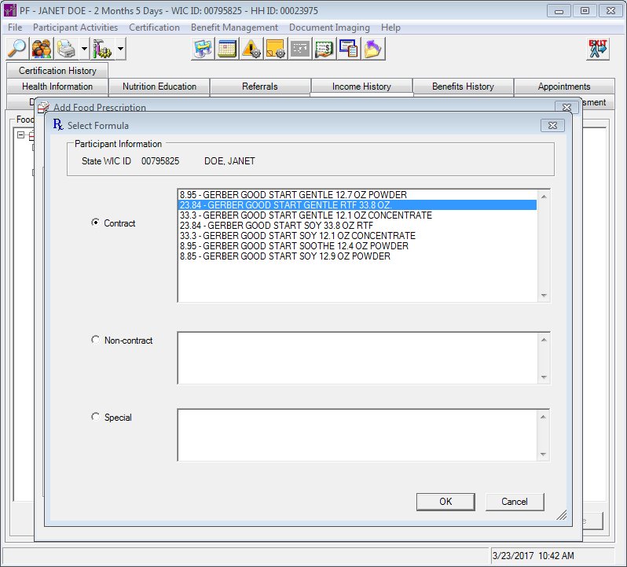Open the Help menu
Screen dimensions: 627x567
[x=390, y=28]
